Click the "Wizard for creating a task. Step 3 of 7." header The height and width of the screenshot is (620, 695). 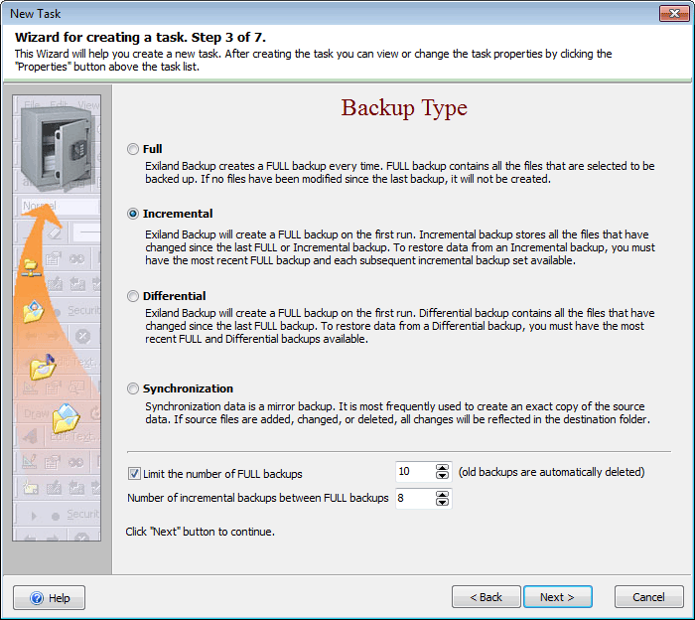[140, 37]
